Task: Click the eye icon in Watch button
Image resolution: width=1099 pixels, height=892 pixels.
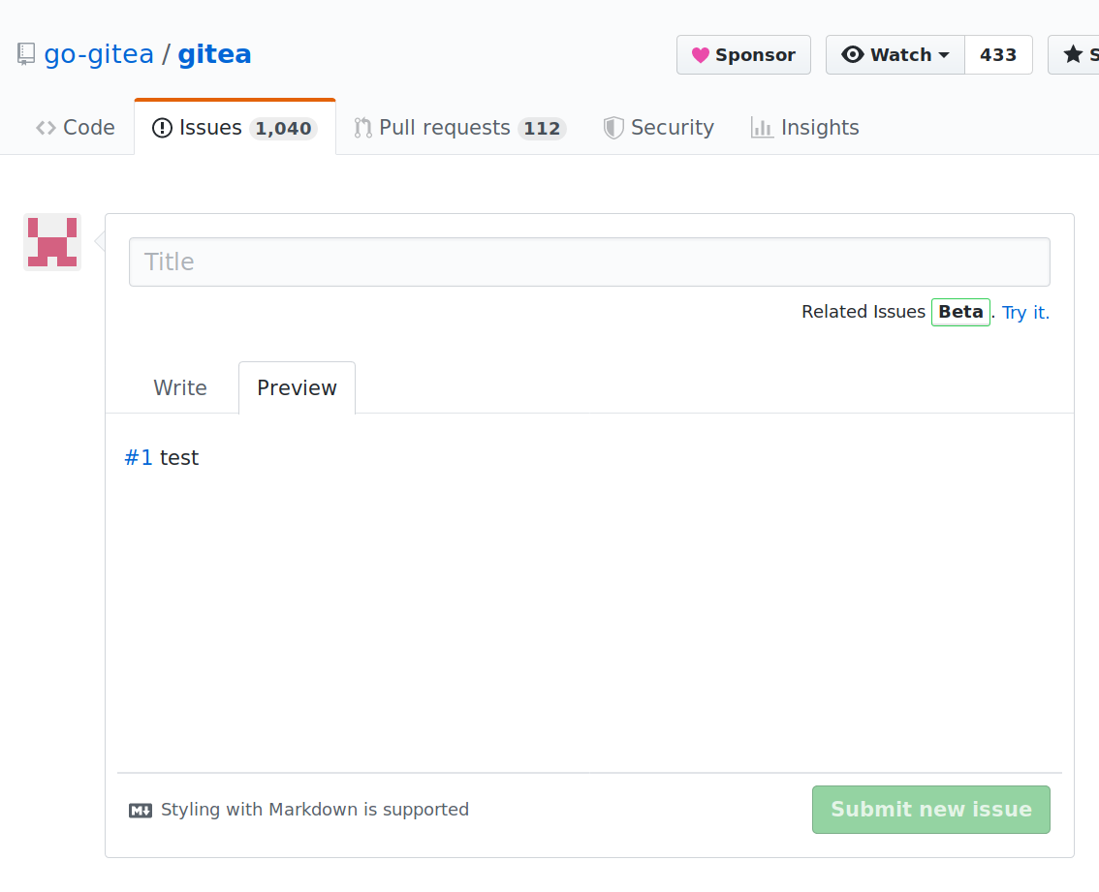Action: pos(852,54)
